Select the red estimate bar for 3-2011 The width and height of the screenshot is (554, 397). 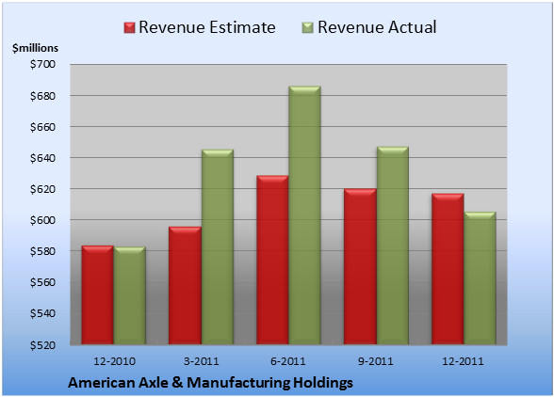pyautogui.click(x=185, y=285)
